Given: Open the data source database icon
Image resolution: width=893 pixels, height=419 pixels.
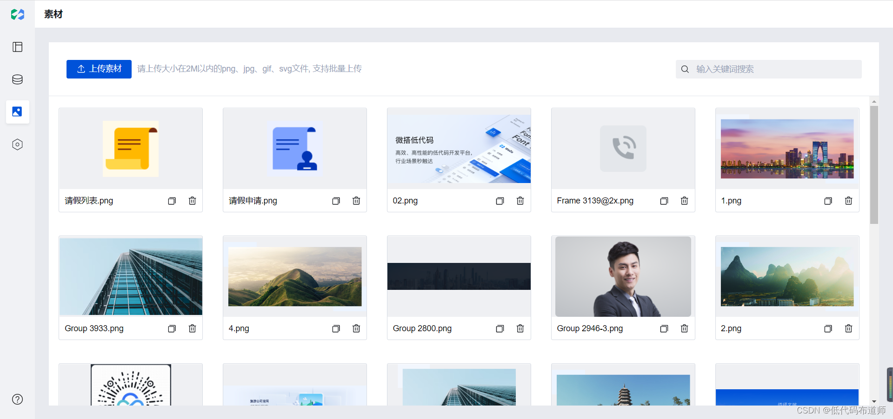Looking at the screenshot, I should click(17, 79).
